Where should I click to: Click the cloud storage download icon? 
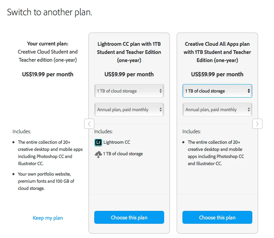(98, 154)
